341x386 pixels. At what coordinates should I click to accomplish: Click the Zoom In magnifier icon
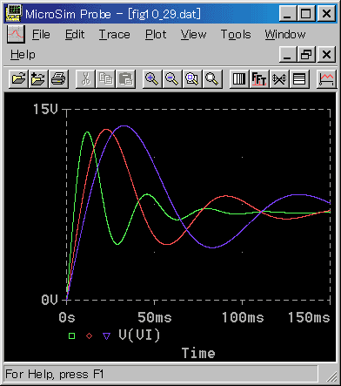[152, 78]
